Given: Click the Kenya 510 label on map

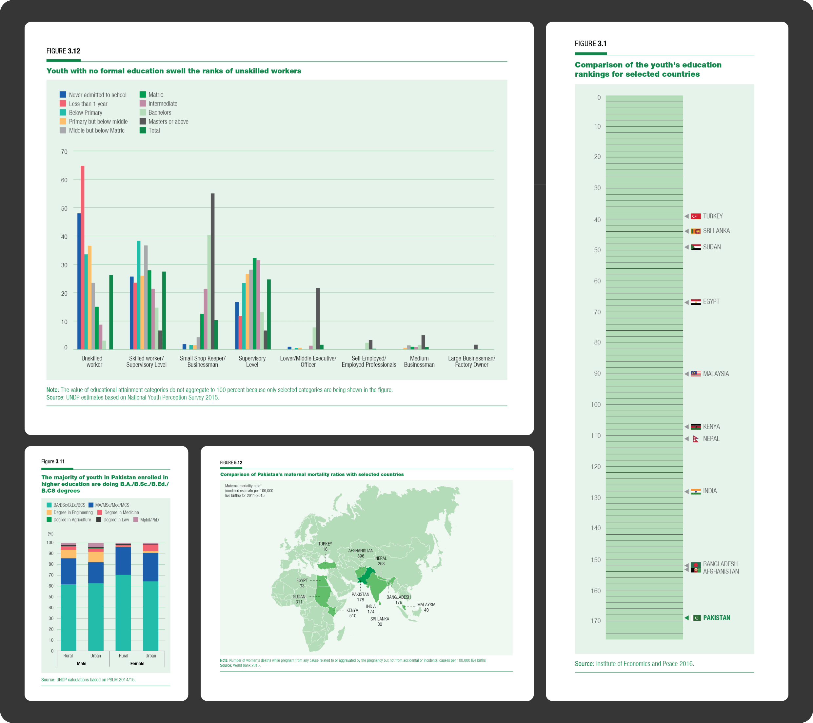Looking at the screenshot, I should coord(352,613).
